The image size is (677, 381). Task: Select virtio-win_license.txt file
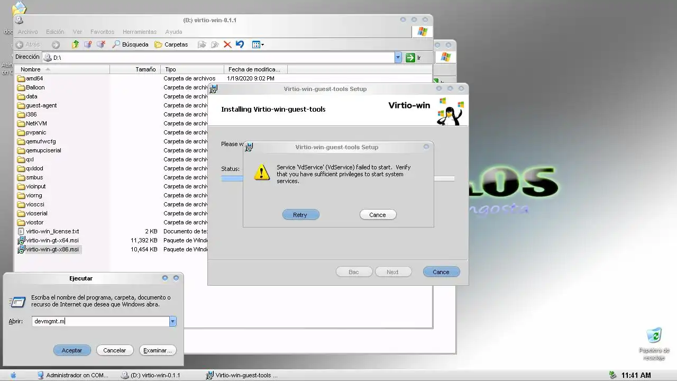[48, 231]
